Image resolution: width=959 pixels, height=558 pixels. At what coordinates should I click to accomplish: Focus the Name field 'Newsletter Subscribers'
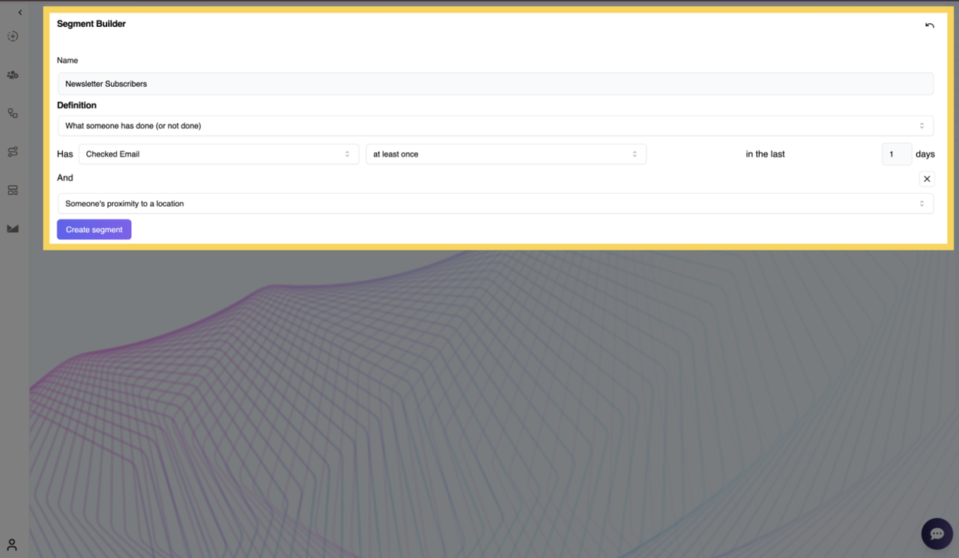[x=495, y=84]
